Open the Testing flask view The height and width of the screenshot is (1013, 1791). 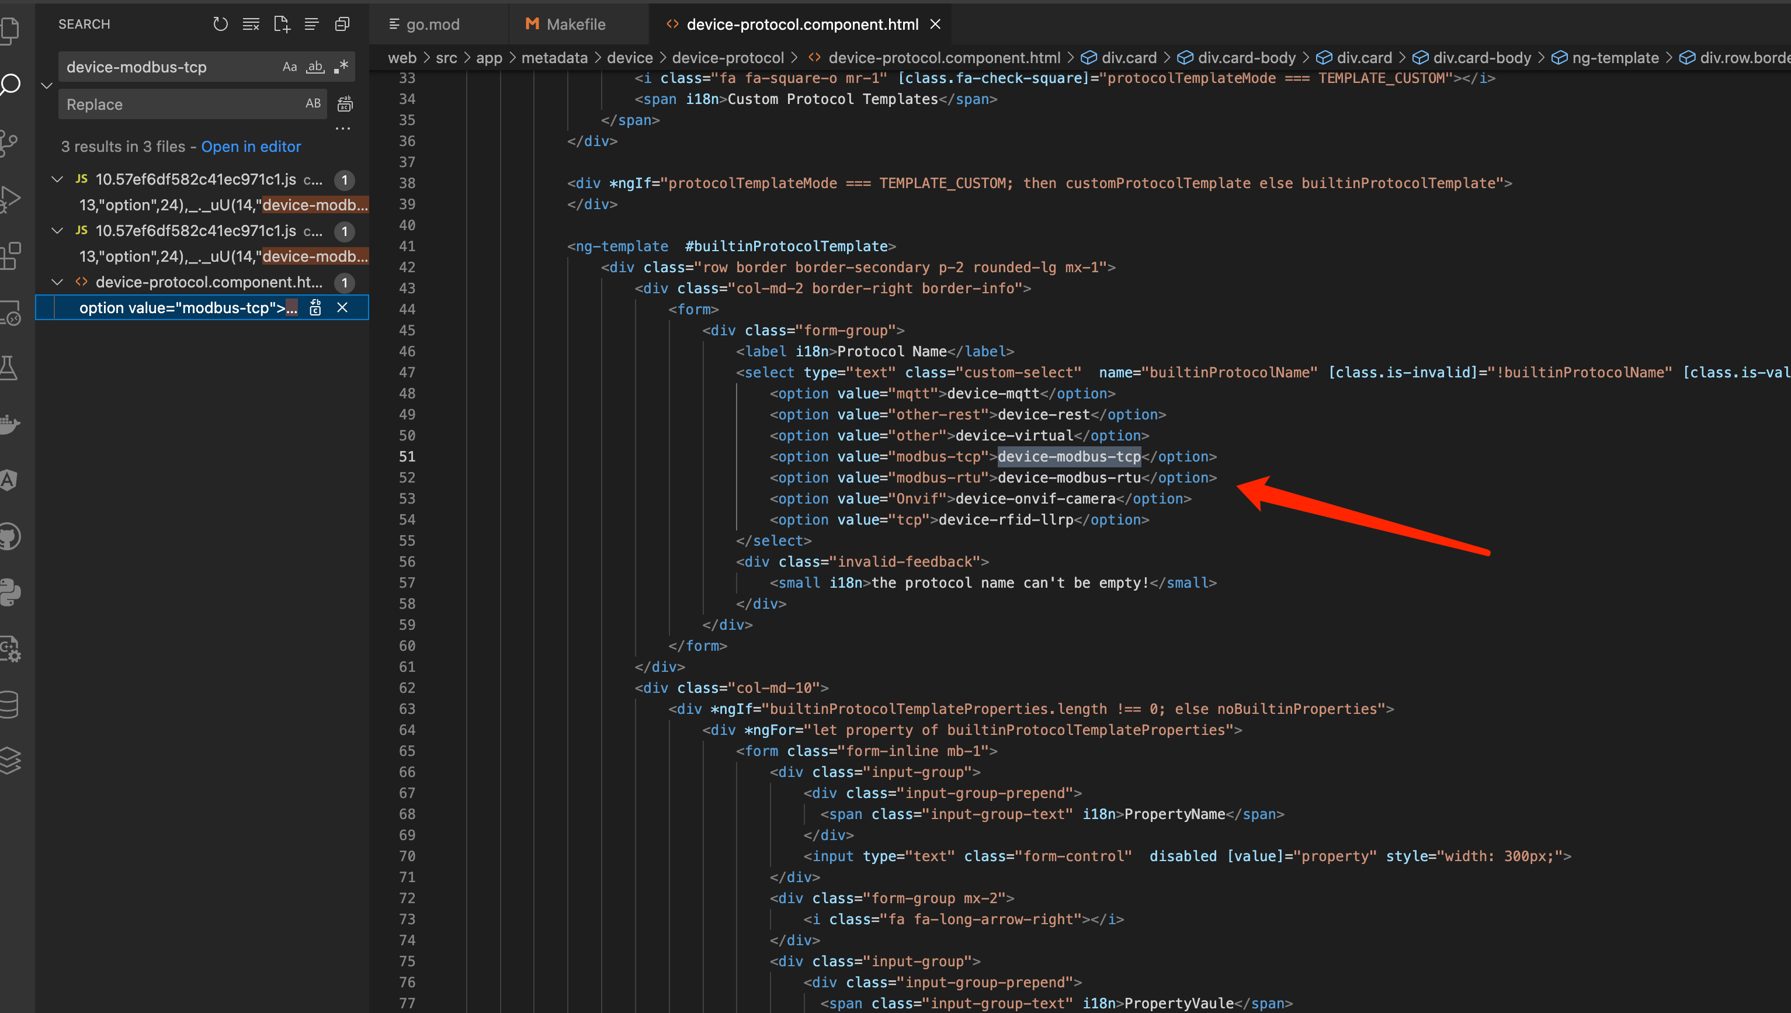(9, 367)
